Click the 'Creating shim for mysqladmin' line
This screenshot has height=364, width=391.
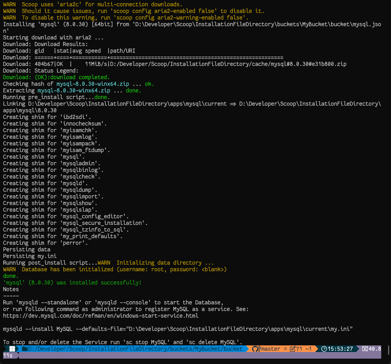click(x=52, y=163)
